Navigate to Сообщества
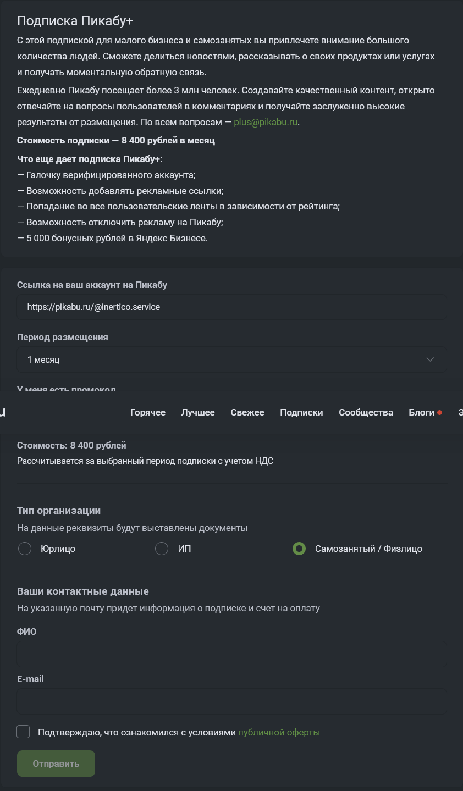The image size is (463, 791). [x=366, y=412]
